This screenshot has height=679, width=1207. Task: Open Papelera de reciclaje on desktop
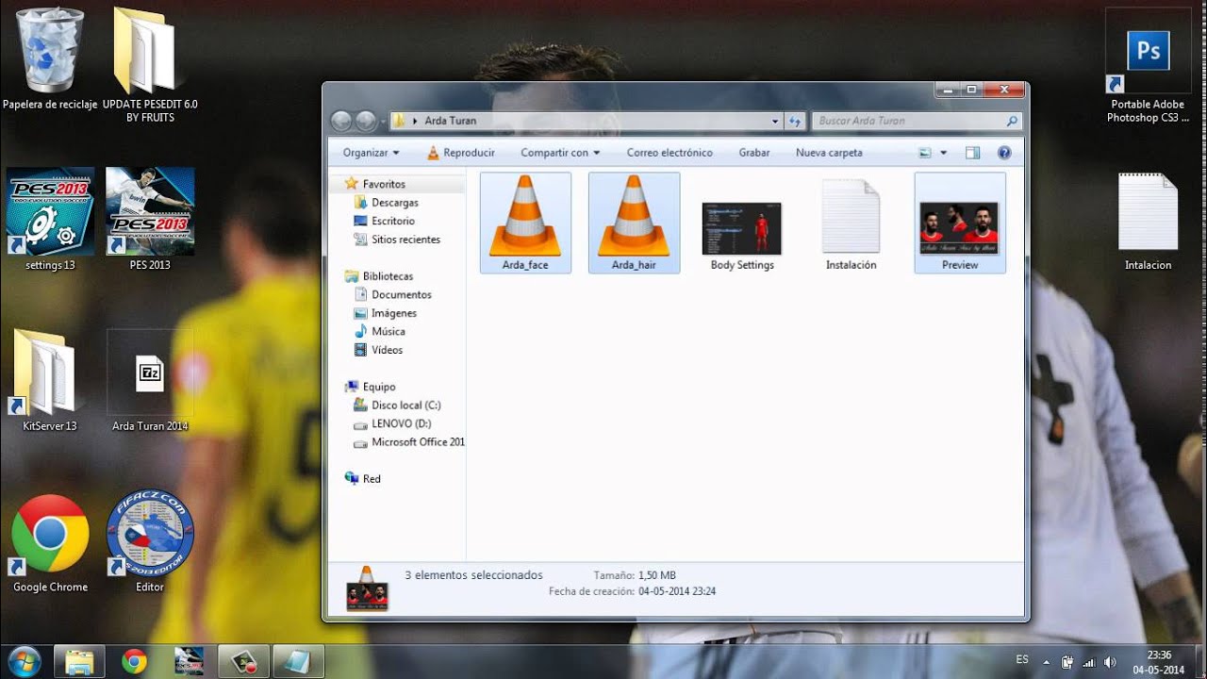coord(50,58)
